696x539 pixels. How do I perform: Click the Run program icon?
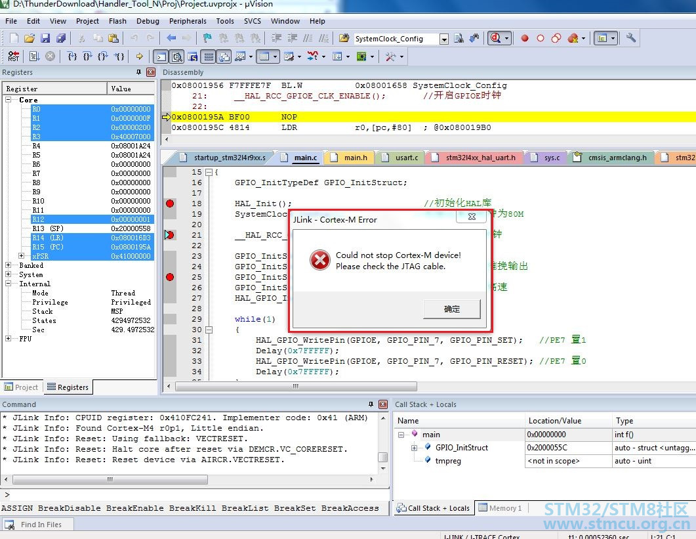34,56
